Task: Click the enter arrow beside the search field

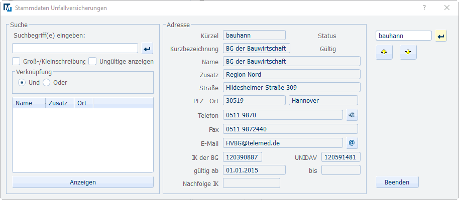Action: pos(147,49)
